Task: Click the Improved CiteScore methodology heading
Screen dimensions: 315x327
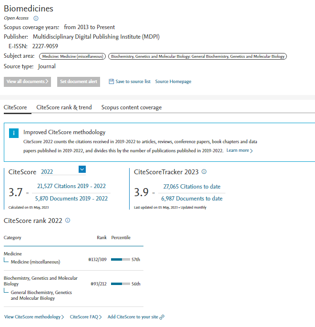Action: click(x=64, y=132)
